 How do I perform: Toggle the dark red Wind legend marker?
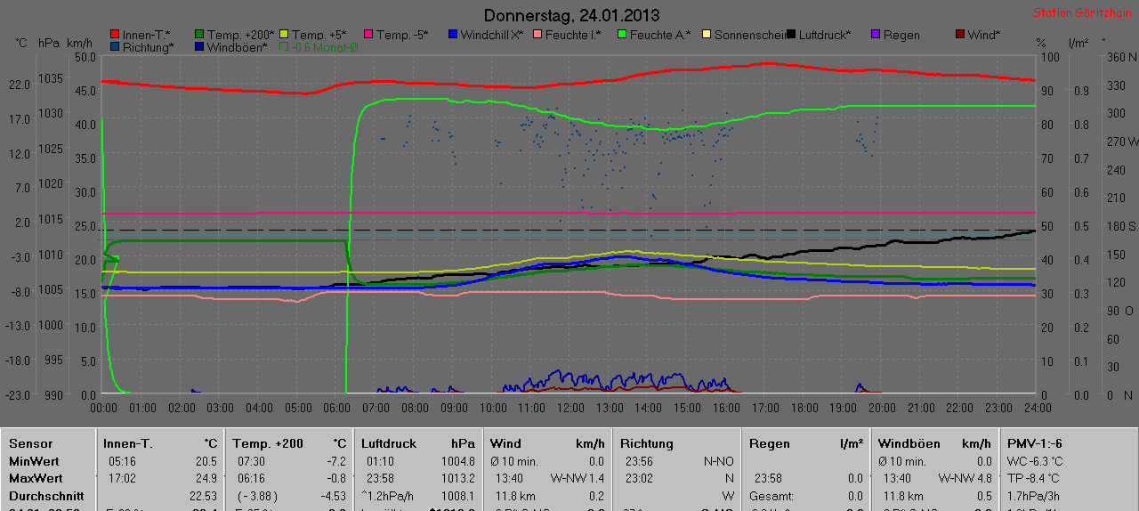click(x=959, y=35)
